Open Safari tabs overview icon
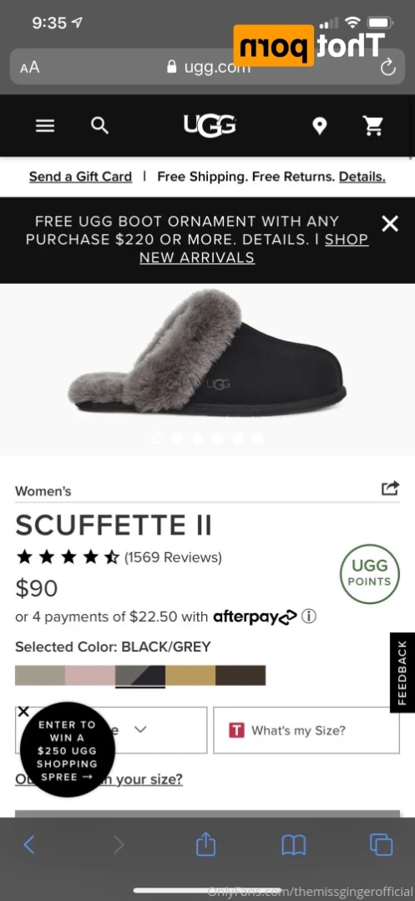Viewport: 415px width, 901px height. pos(381,845)
